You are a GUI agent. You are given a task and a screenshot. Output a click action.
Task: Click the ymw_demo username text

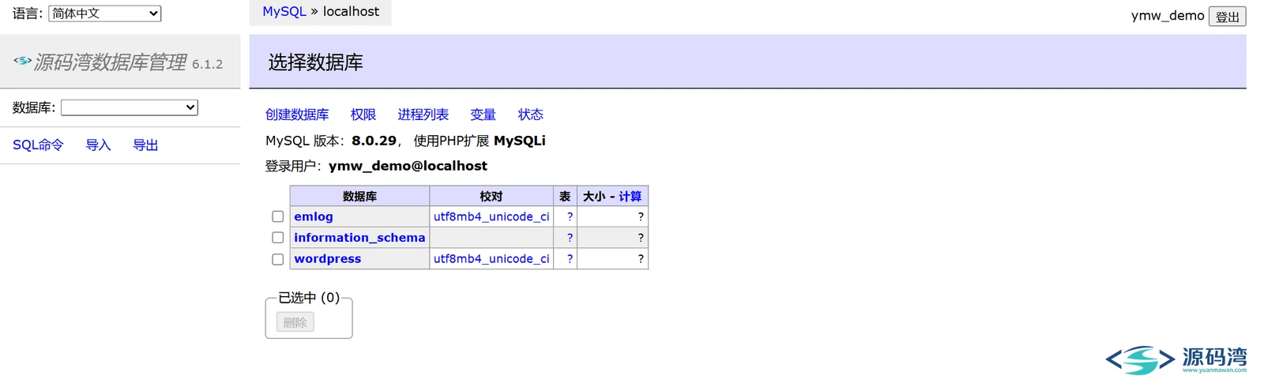[1168, 16]
